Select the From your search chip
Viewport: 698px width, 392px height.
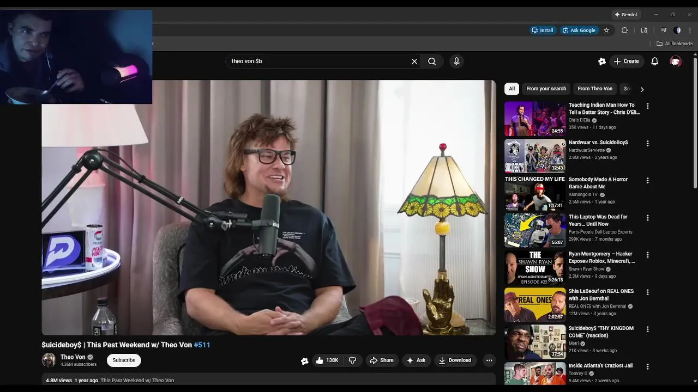[x=546, y=89]
